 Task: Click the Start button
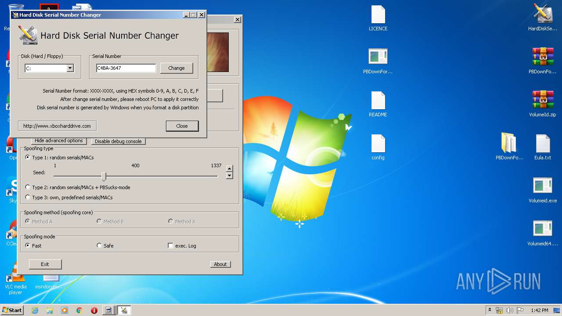[12, 310]
